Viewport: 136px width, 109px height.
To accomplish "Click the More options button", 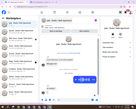I will 84,31.
